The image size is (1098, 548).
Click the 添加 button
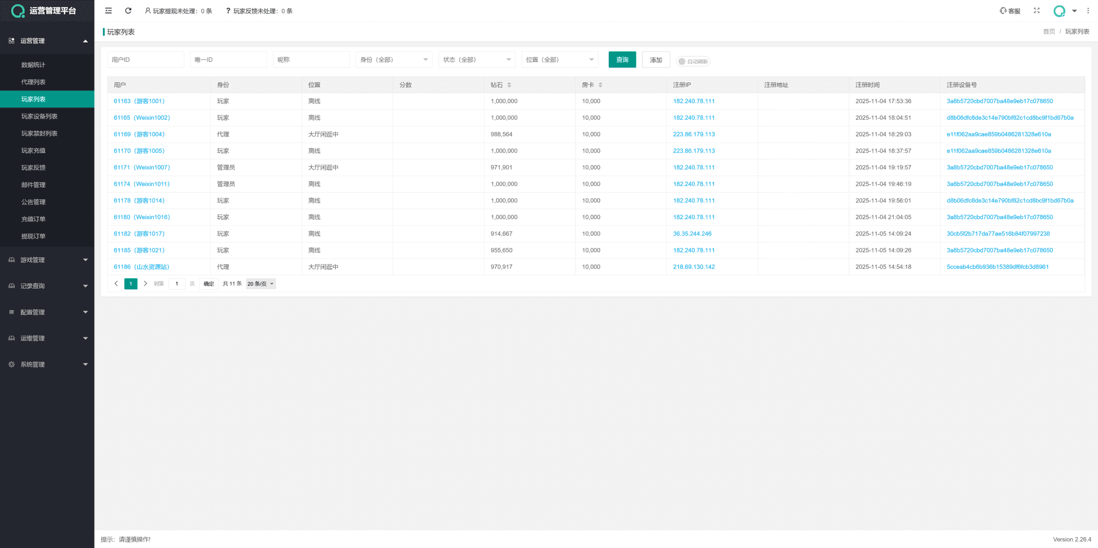click(656, 60)
